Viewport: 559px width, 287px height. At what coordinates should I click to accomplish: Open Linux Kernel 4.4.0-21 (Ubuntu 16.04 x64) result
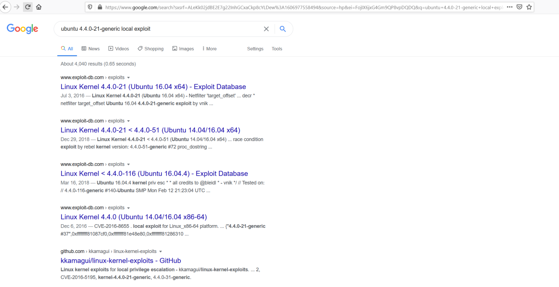pos(153,87)
